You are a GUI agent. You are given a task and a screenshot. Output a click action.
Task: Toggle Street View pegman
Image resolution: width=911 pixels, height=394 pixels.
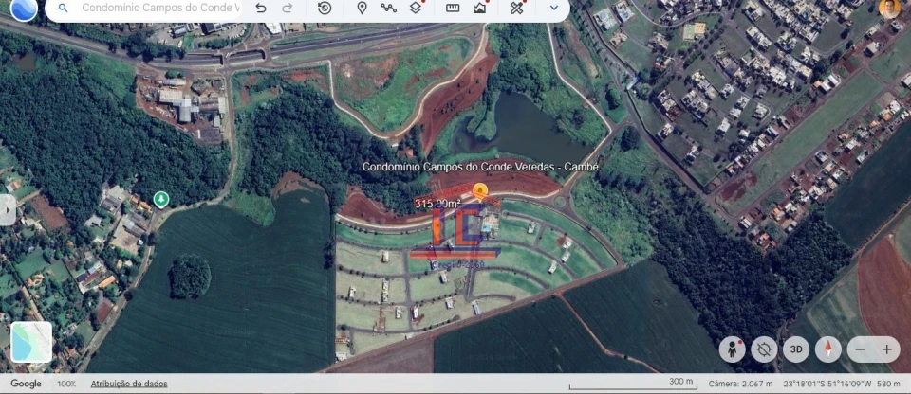[x=732, y=349]
